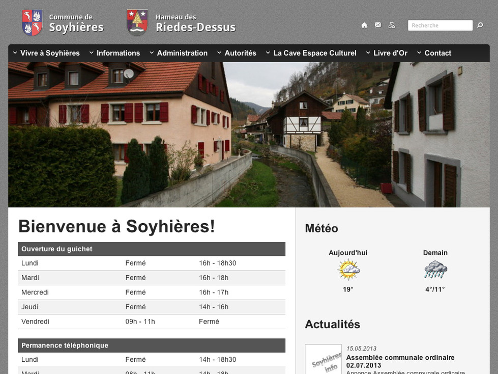Click the Hameau des Riedes-Dessus title
Viewport: 498px width, 374px height.
click(x=195, y=23)
